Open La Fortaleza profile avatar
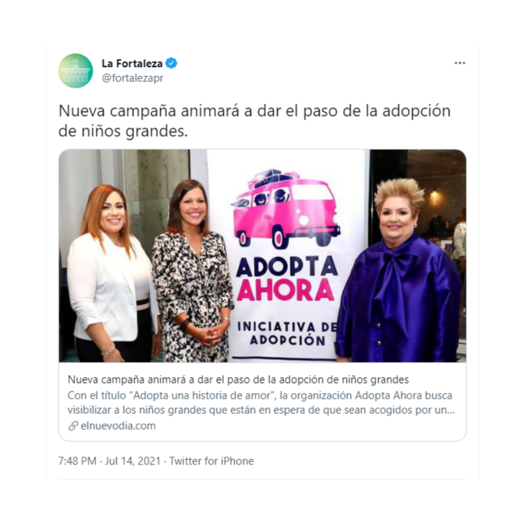This screenshot has height=527, width=527. point(76,71)
